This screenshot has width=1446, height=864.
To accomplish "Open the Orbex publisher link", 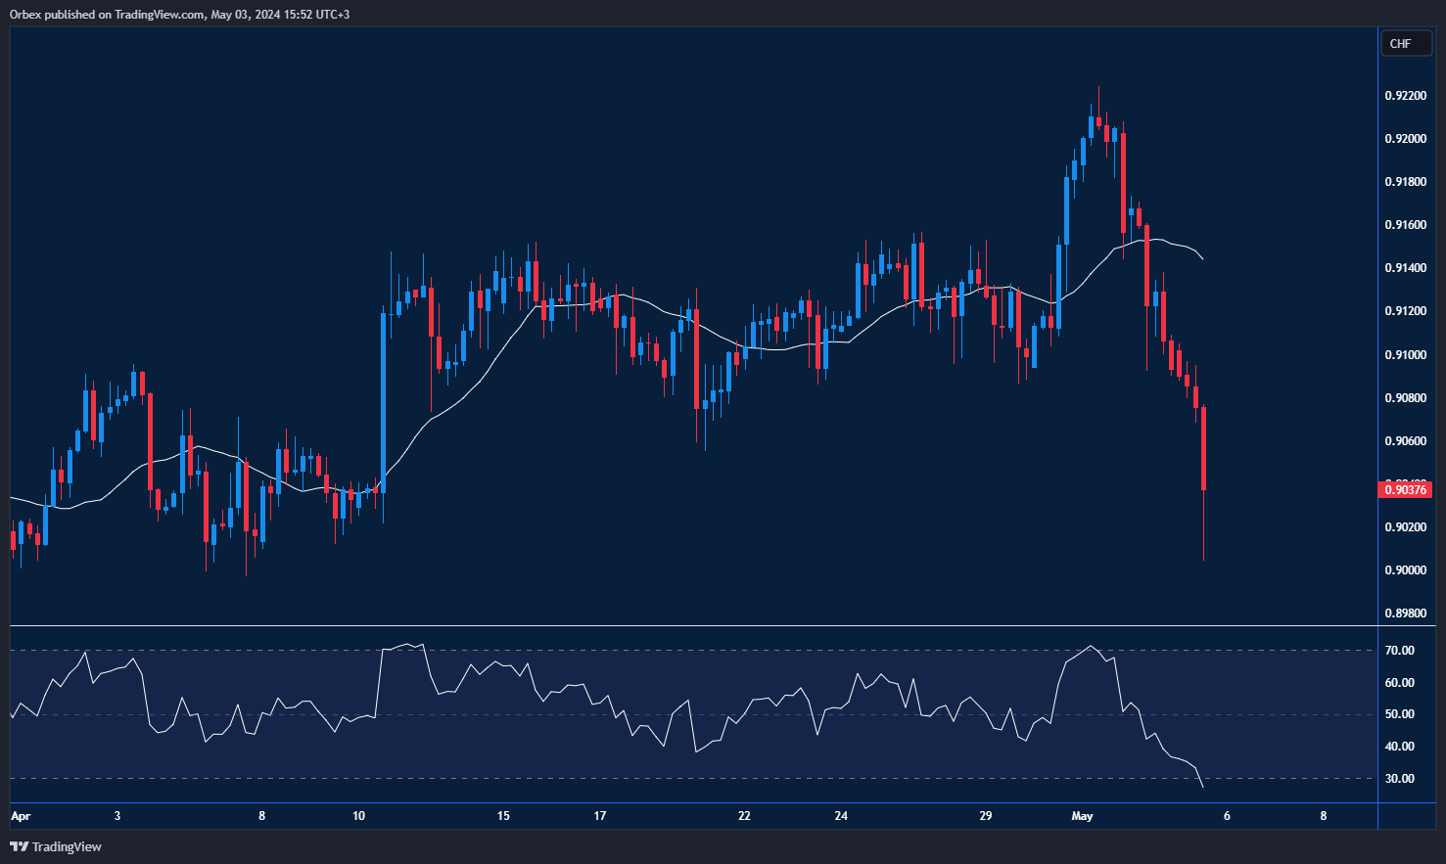I will (23, 14).
